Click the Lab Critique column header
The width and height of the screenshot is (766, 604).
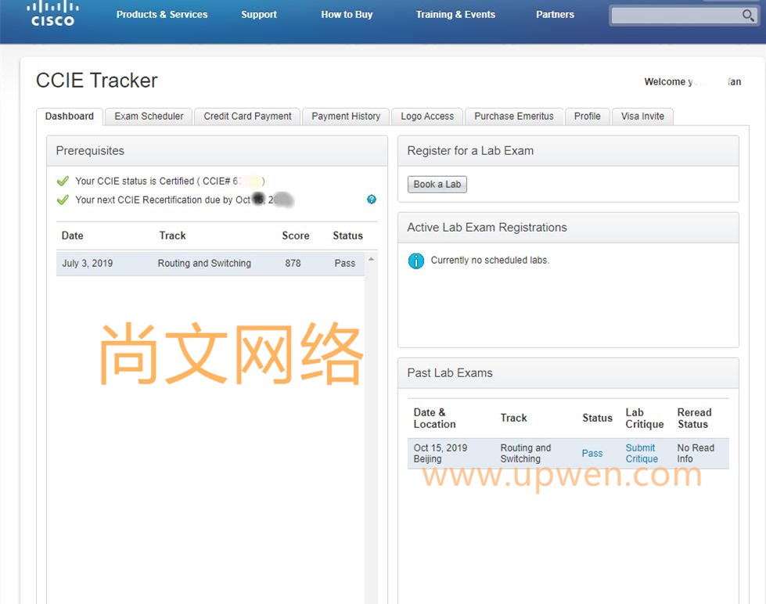pyautogui.click(x=645, y=419)
